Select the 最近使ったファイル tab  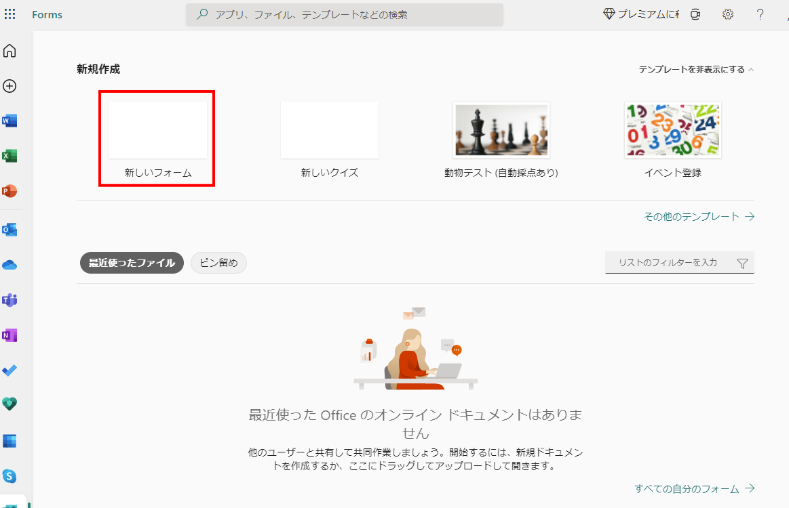point(132,263)
